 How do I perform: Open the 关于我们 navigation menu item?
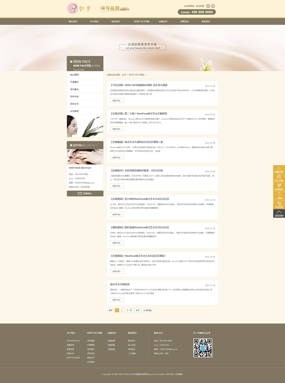click(94, 22)
